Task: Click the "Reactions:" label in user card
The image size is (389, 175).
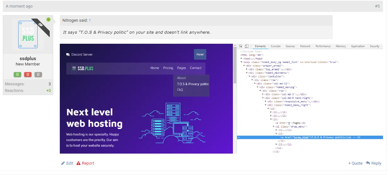Action: click(x=14, y=90)
